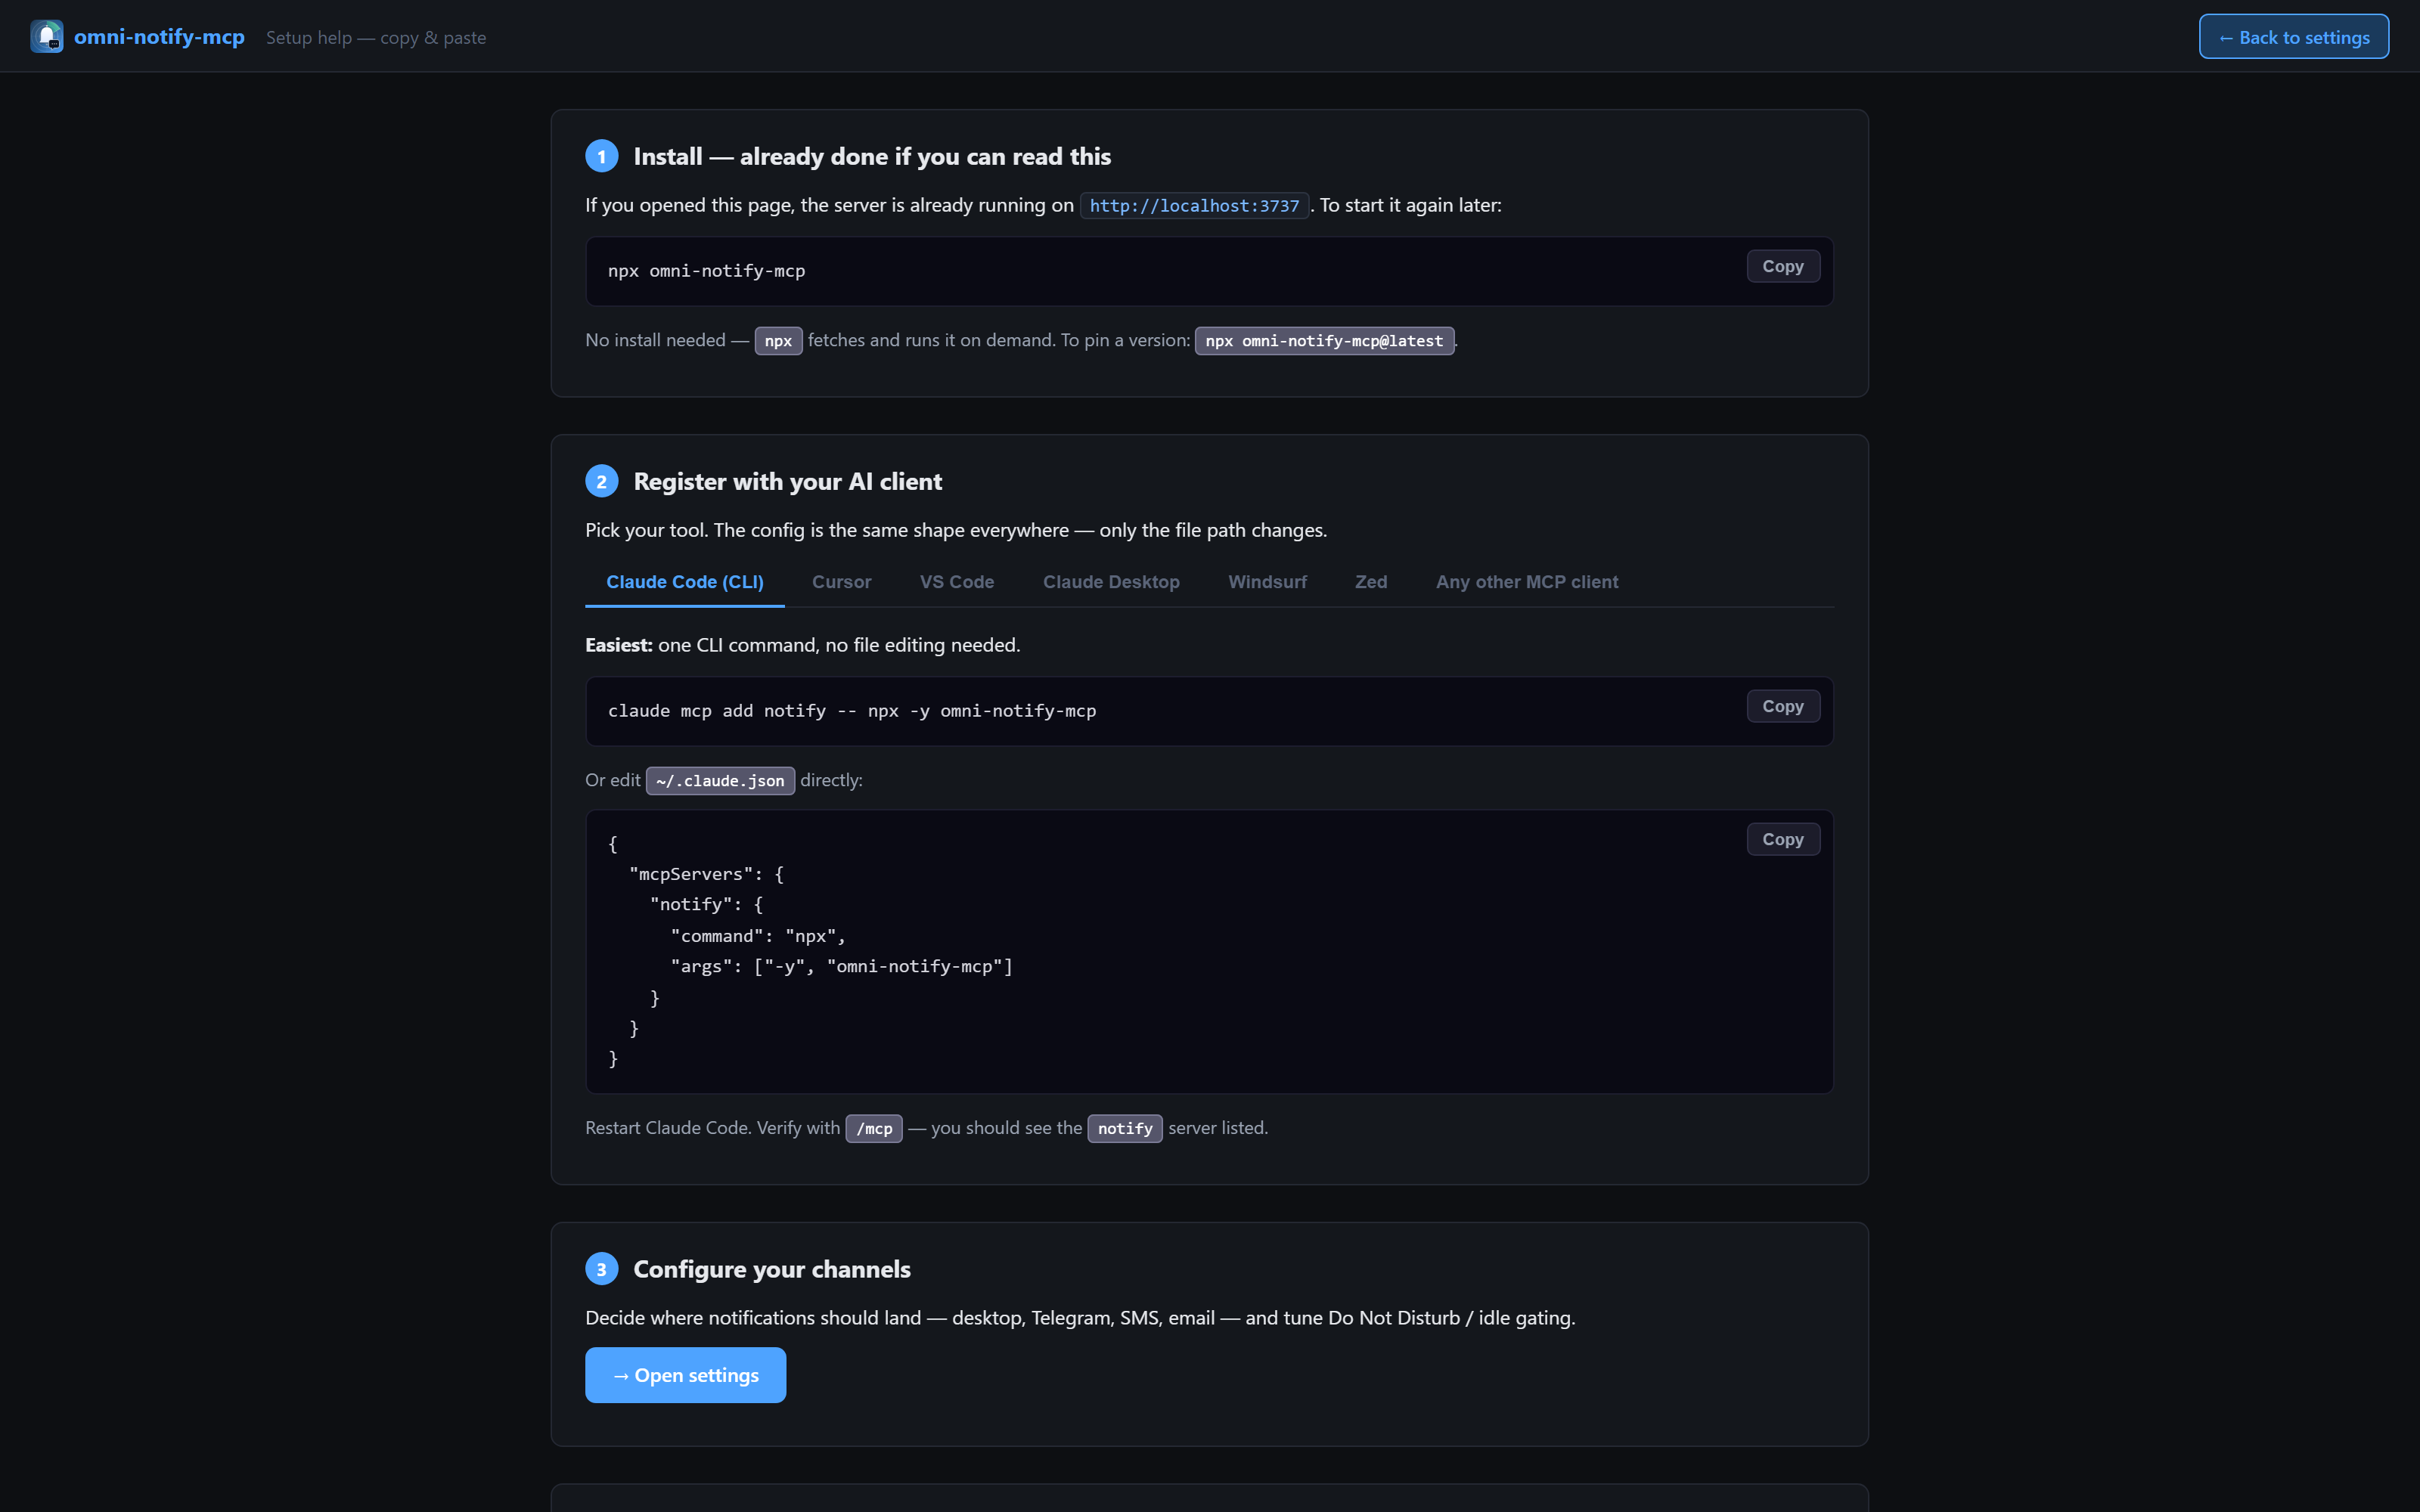Select the Zed tab

coord(1371,582)
